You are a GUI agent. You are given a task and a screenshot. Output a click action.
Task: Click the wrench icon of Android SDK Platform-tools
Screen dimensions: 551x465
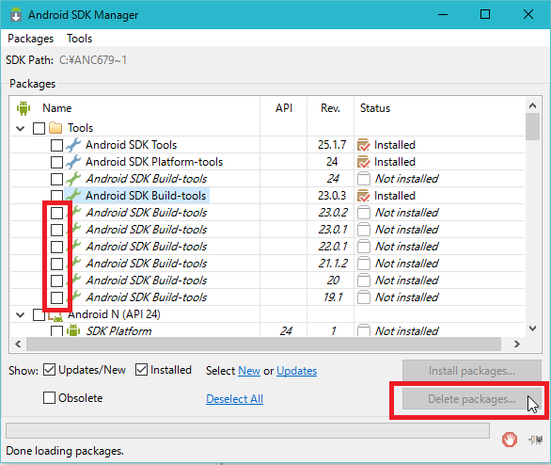73,162
